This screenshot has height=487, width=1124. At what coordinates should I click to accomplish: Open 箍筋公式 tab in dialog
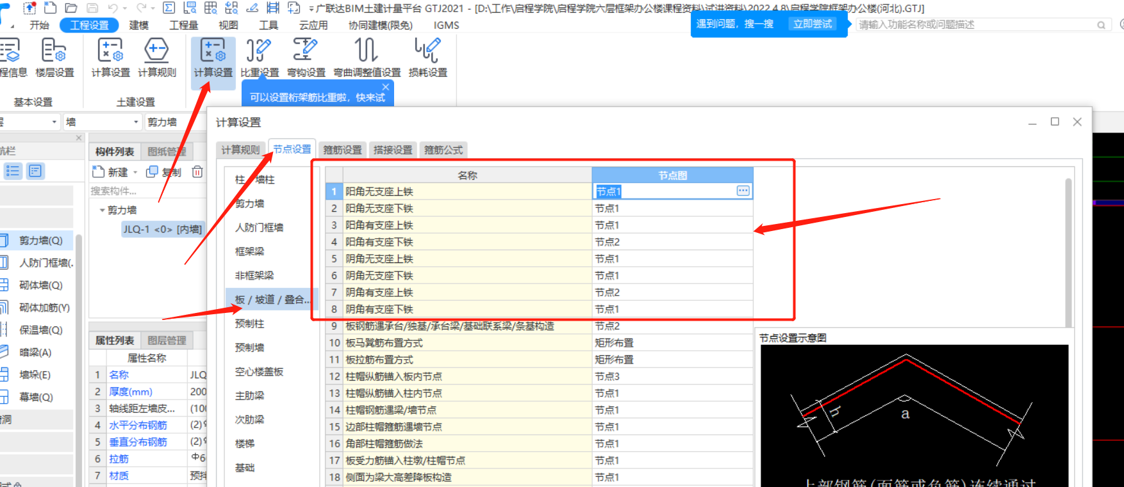443,150
